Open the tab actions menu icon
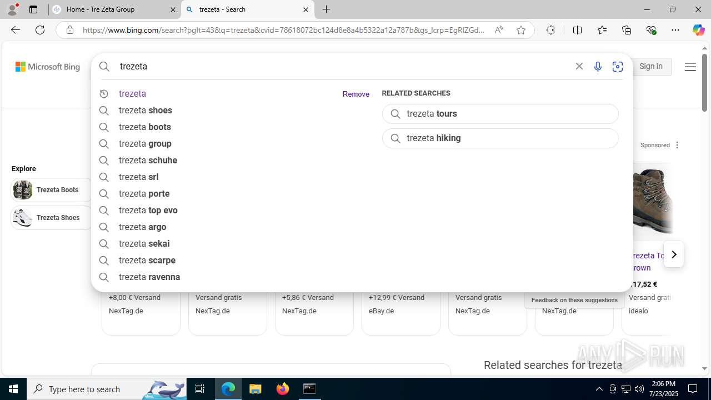The height and width of the screenshot is (400, 711). click(33, 9)
